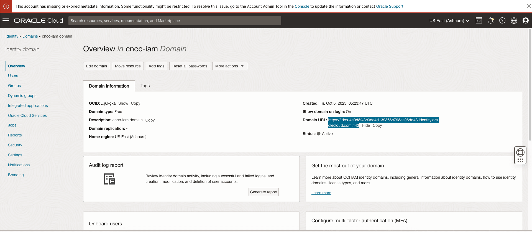Open Branding in the sidebar
Image resolution: width=532 pixels, height=232 pixels.
tap(16, 175)
